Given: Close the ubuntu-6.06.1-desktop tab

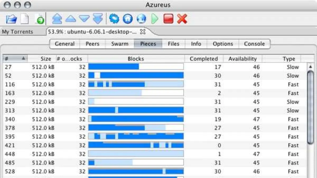Looking at the screenshot, I should pyautogui.click(x=143, y=32).
